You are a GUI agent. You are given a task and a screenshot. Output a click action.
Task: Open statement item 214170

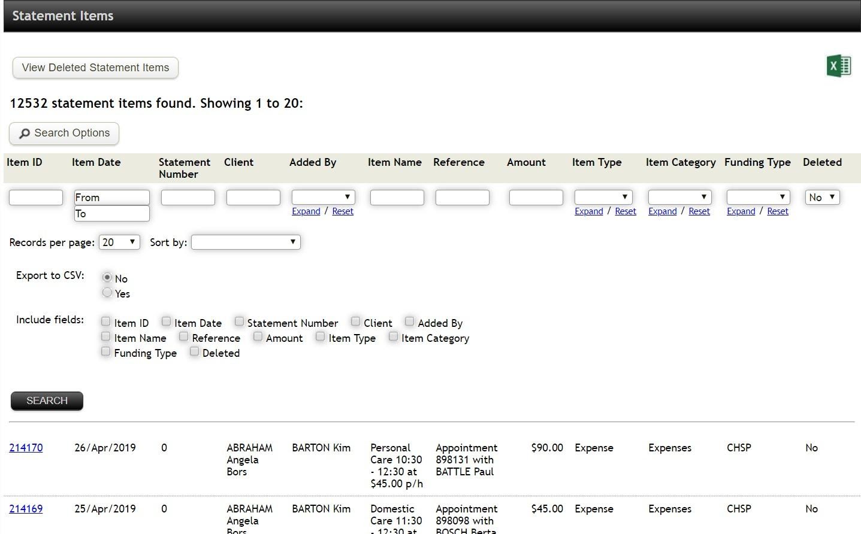(x=26, y=447)
